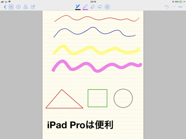Tap the 23:15 clock in status bar
This screenshot has height=139, width=186.
pos(93,2)
